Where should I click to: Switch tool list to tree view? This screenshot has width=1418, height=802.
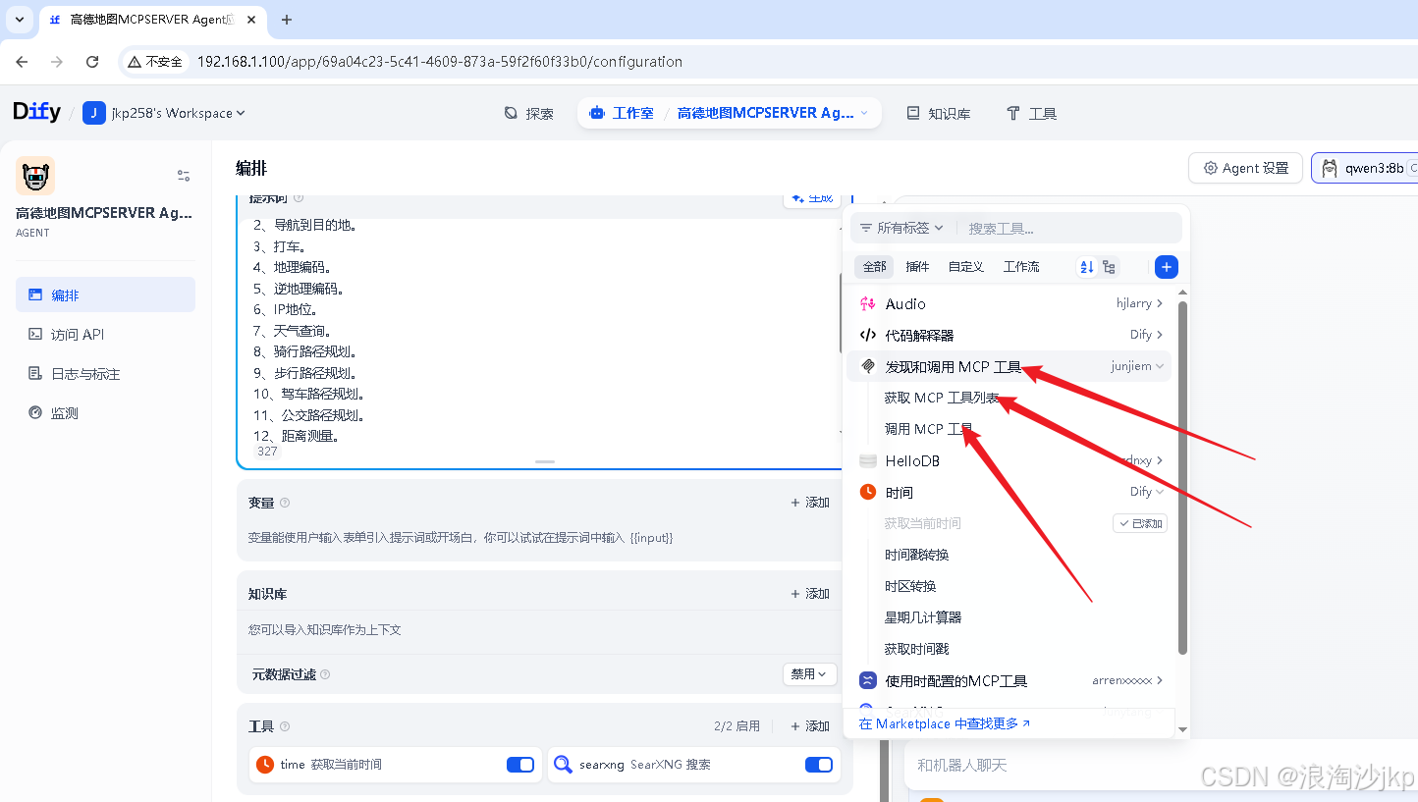pos(1109,267)
